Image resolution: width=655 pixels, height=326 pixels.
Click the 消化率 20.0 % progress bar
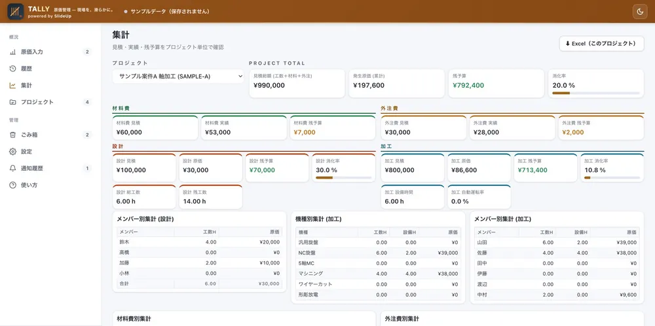(595, 93)
